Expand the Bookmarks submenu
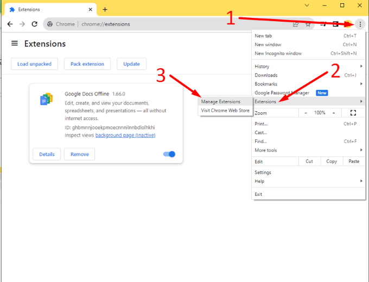The height and width of the screenshot is (282, 369). (x=361, y=84)
